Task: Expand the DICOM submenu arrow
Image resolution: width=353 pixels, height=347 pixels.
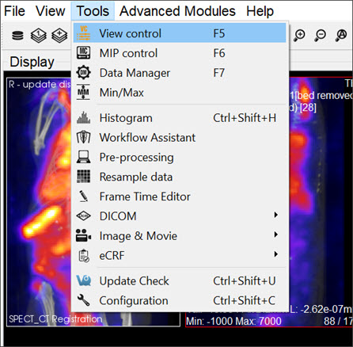Action: click(x=275, y=215)
